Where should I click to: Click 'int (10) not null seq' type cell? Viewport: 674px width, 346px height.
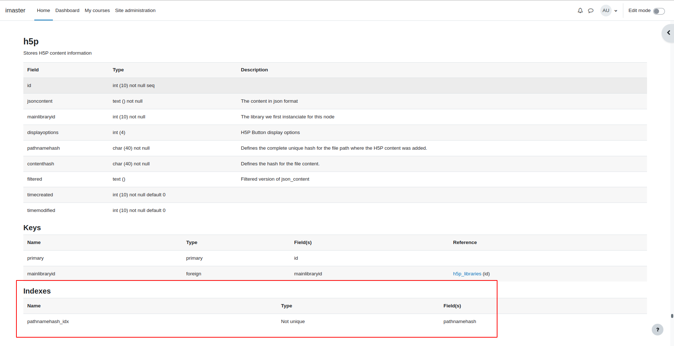(x=133, y=86)
